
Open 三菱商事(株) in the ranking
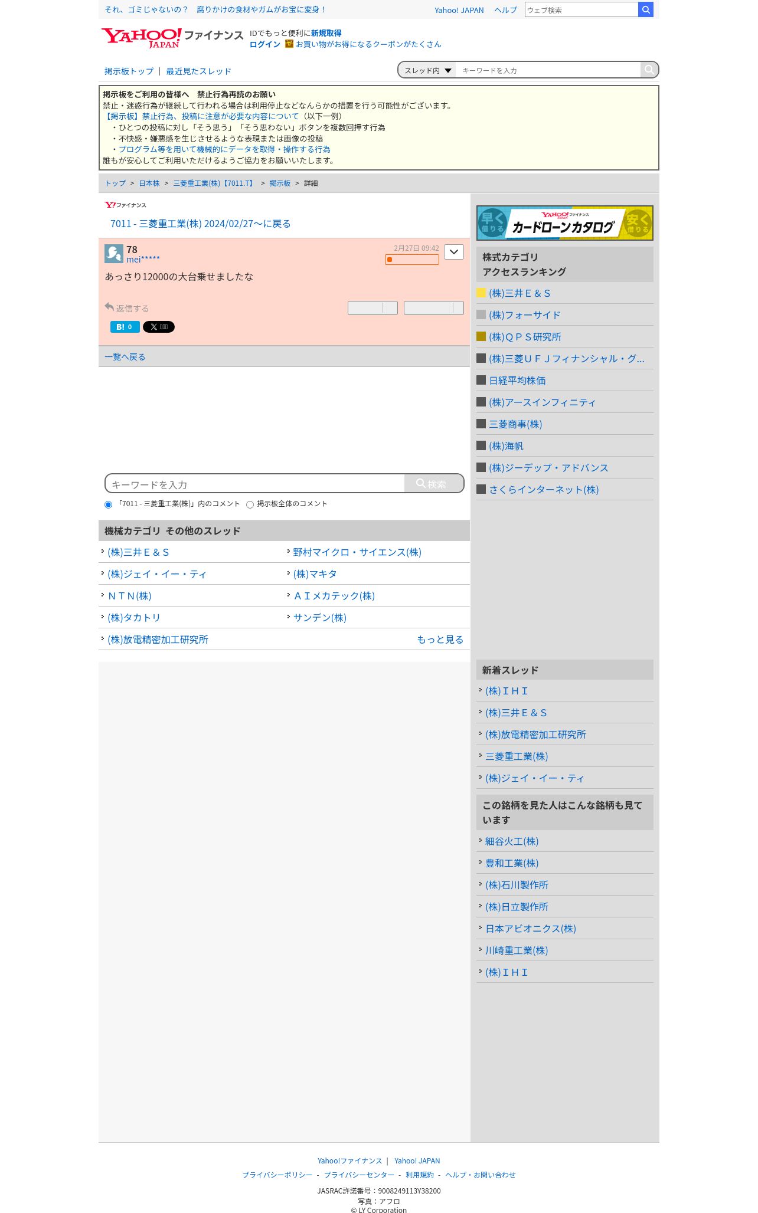click(515, 424)
